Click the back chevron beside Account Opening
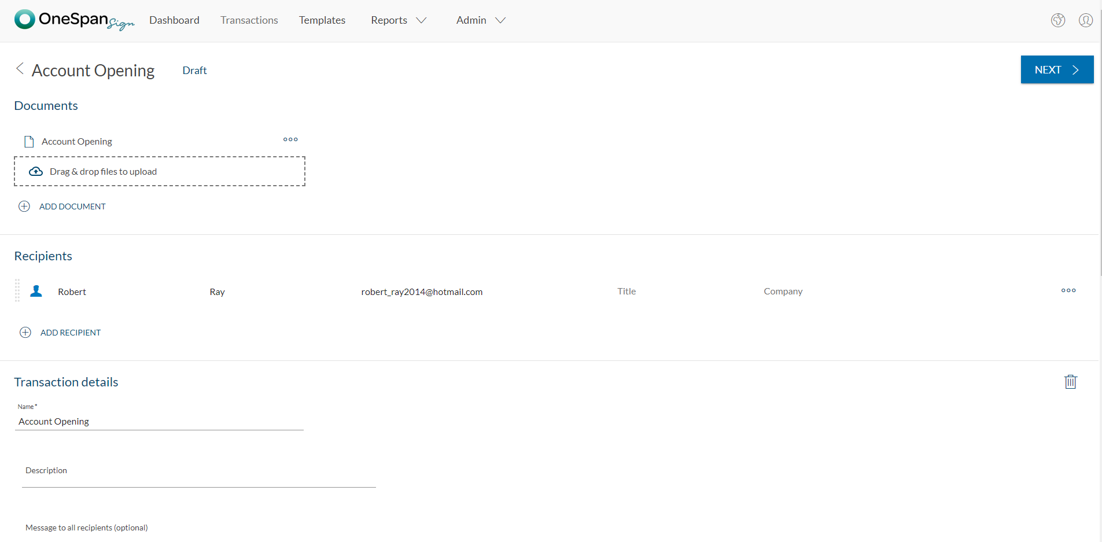 pyautogui.click(x=19, y=69)
